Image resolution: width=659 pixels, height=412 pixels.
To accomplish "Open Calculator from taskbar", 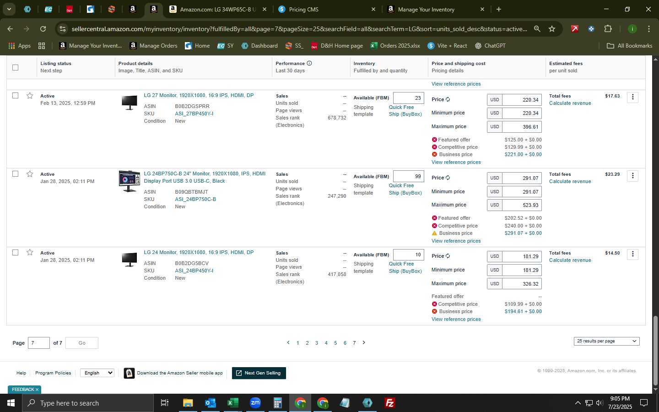I will [x=277, y=403].
